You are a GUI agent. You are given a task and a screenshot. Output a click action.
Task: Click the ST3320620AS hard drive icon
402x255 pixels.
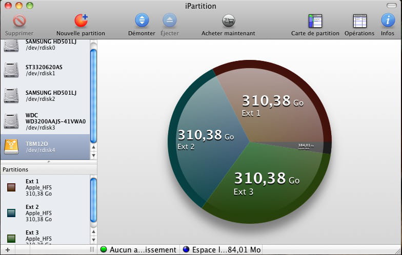[11, 70]
